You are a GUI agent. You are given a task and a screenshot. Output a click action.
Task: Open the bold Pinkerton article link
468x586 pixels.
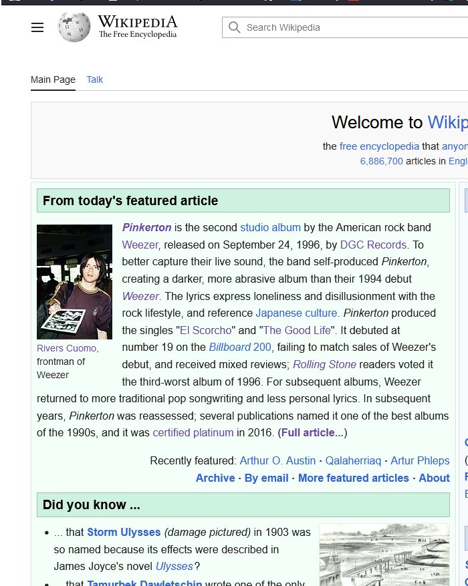[146, 227]
